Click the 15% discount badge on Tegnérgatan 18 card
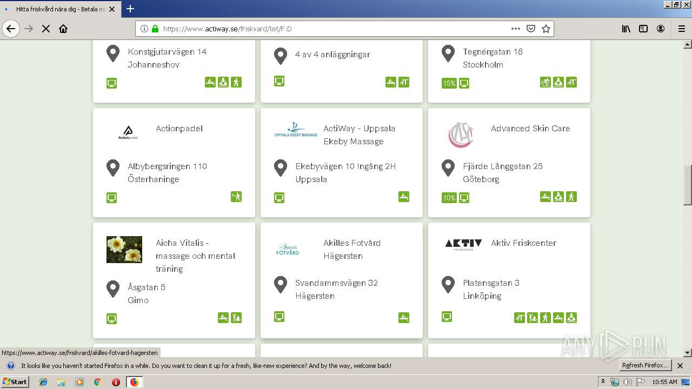 click(x=449, y=83)
